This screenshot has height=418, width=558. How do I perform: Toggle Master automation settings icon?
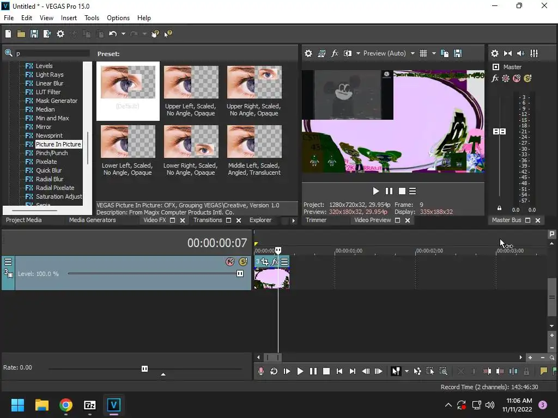(506, 78)
